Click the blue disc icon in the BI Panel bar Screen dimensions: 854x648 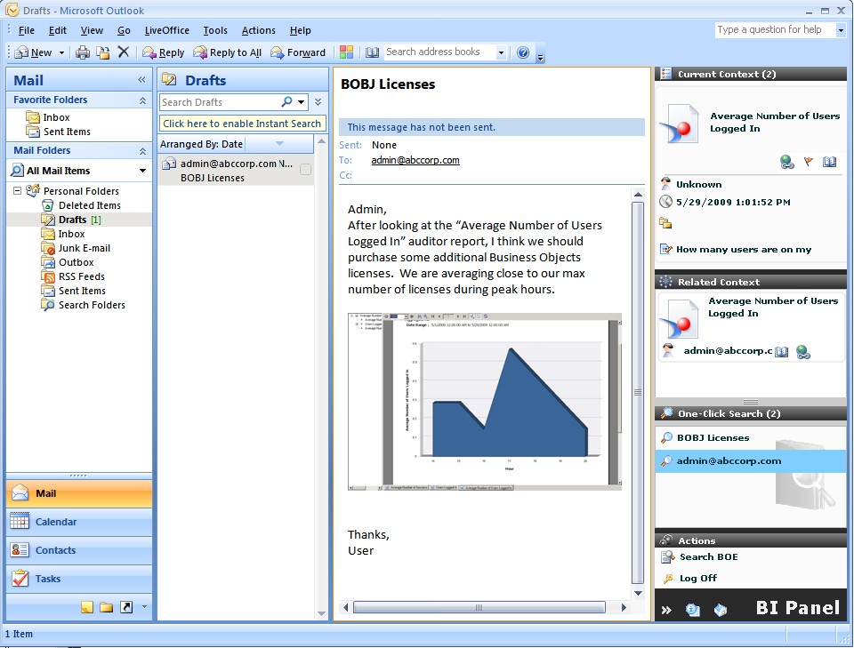693,610
